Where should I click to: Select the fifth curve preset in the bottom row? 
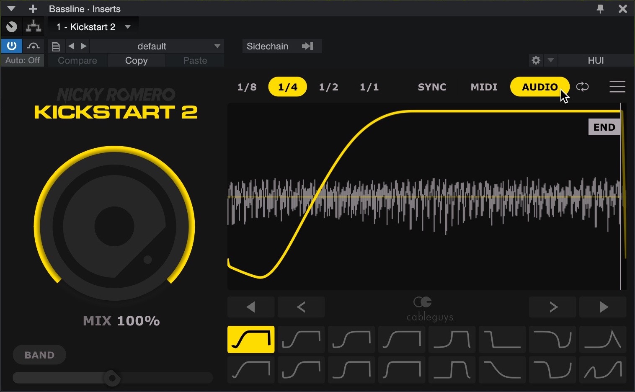click(x=452, y=370)
